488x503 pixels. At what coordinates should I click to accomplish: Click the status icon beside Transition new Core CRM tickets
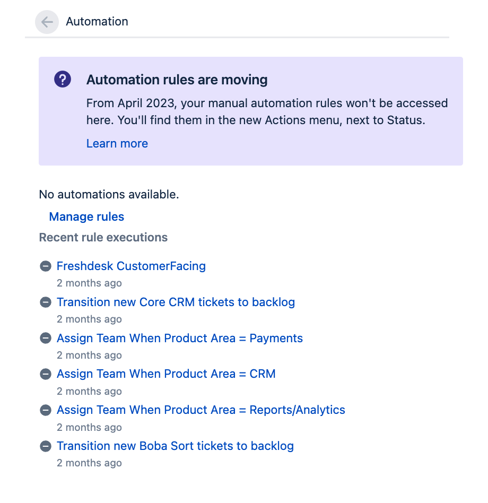45,302
